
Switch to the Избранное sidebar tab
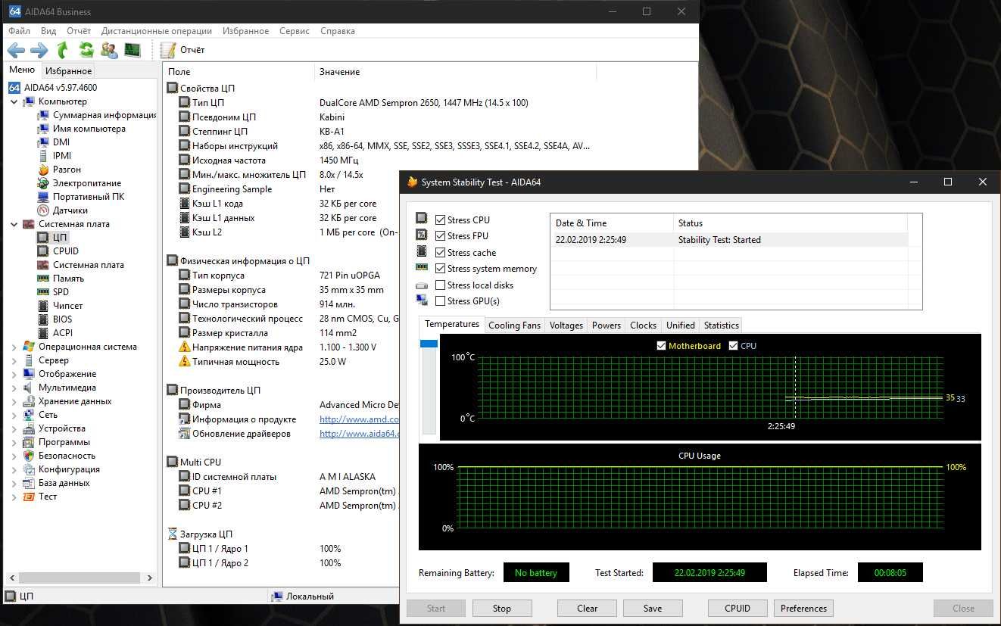point(68,70)
